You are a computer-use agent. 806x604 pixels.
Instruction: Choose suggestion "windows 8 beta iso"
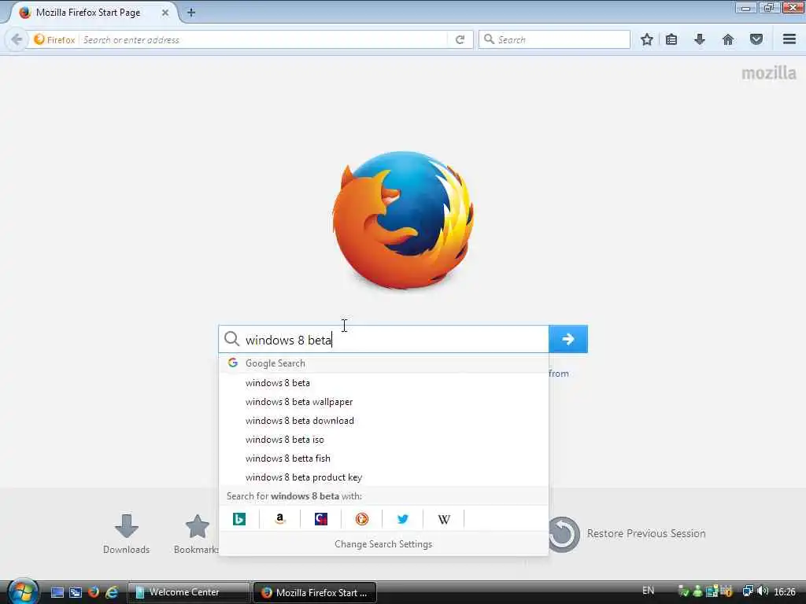click(383, 440)
